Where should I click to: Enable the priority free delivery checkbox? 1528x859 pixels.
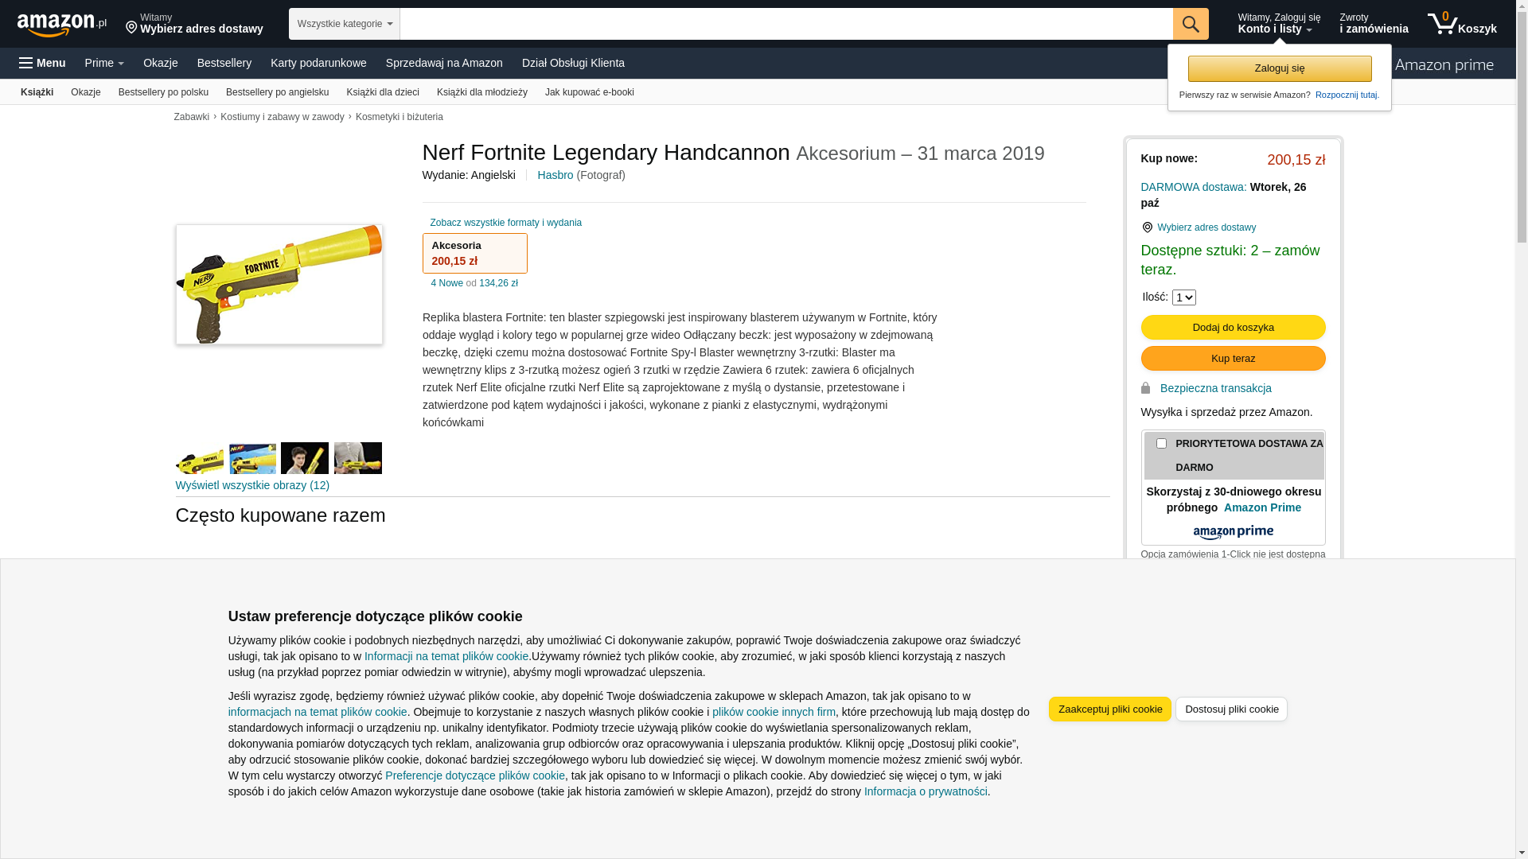tap(1161, 444)
